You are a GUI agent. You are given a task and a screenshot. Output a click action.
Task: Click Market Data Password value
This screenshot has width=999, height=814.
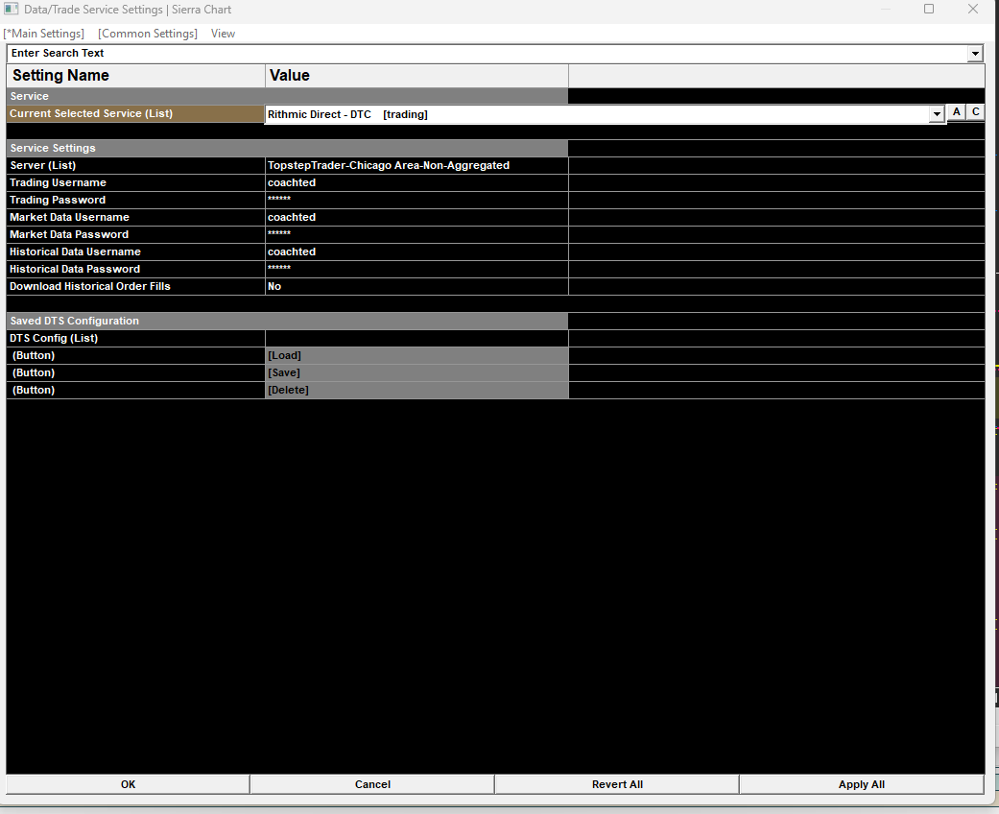click(416, 234)
